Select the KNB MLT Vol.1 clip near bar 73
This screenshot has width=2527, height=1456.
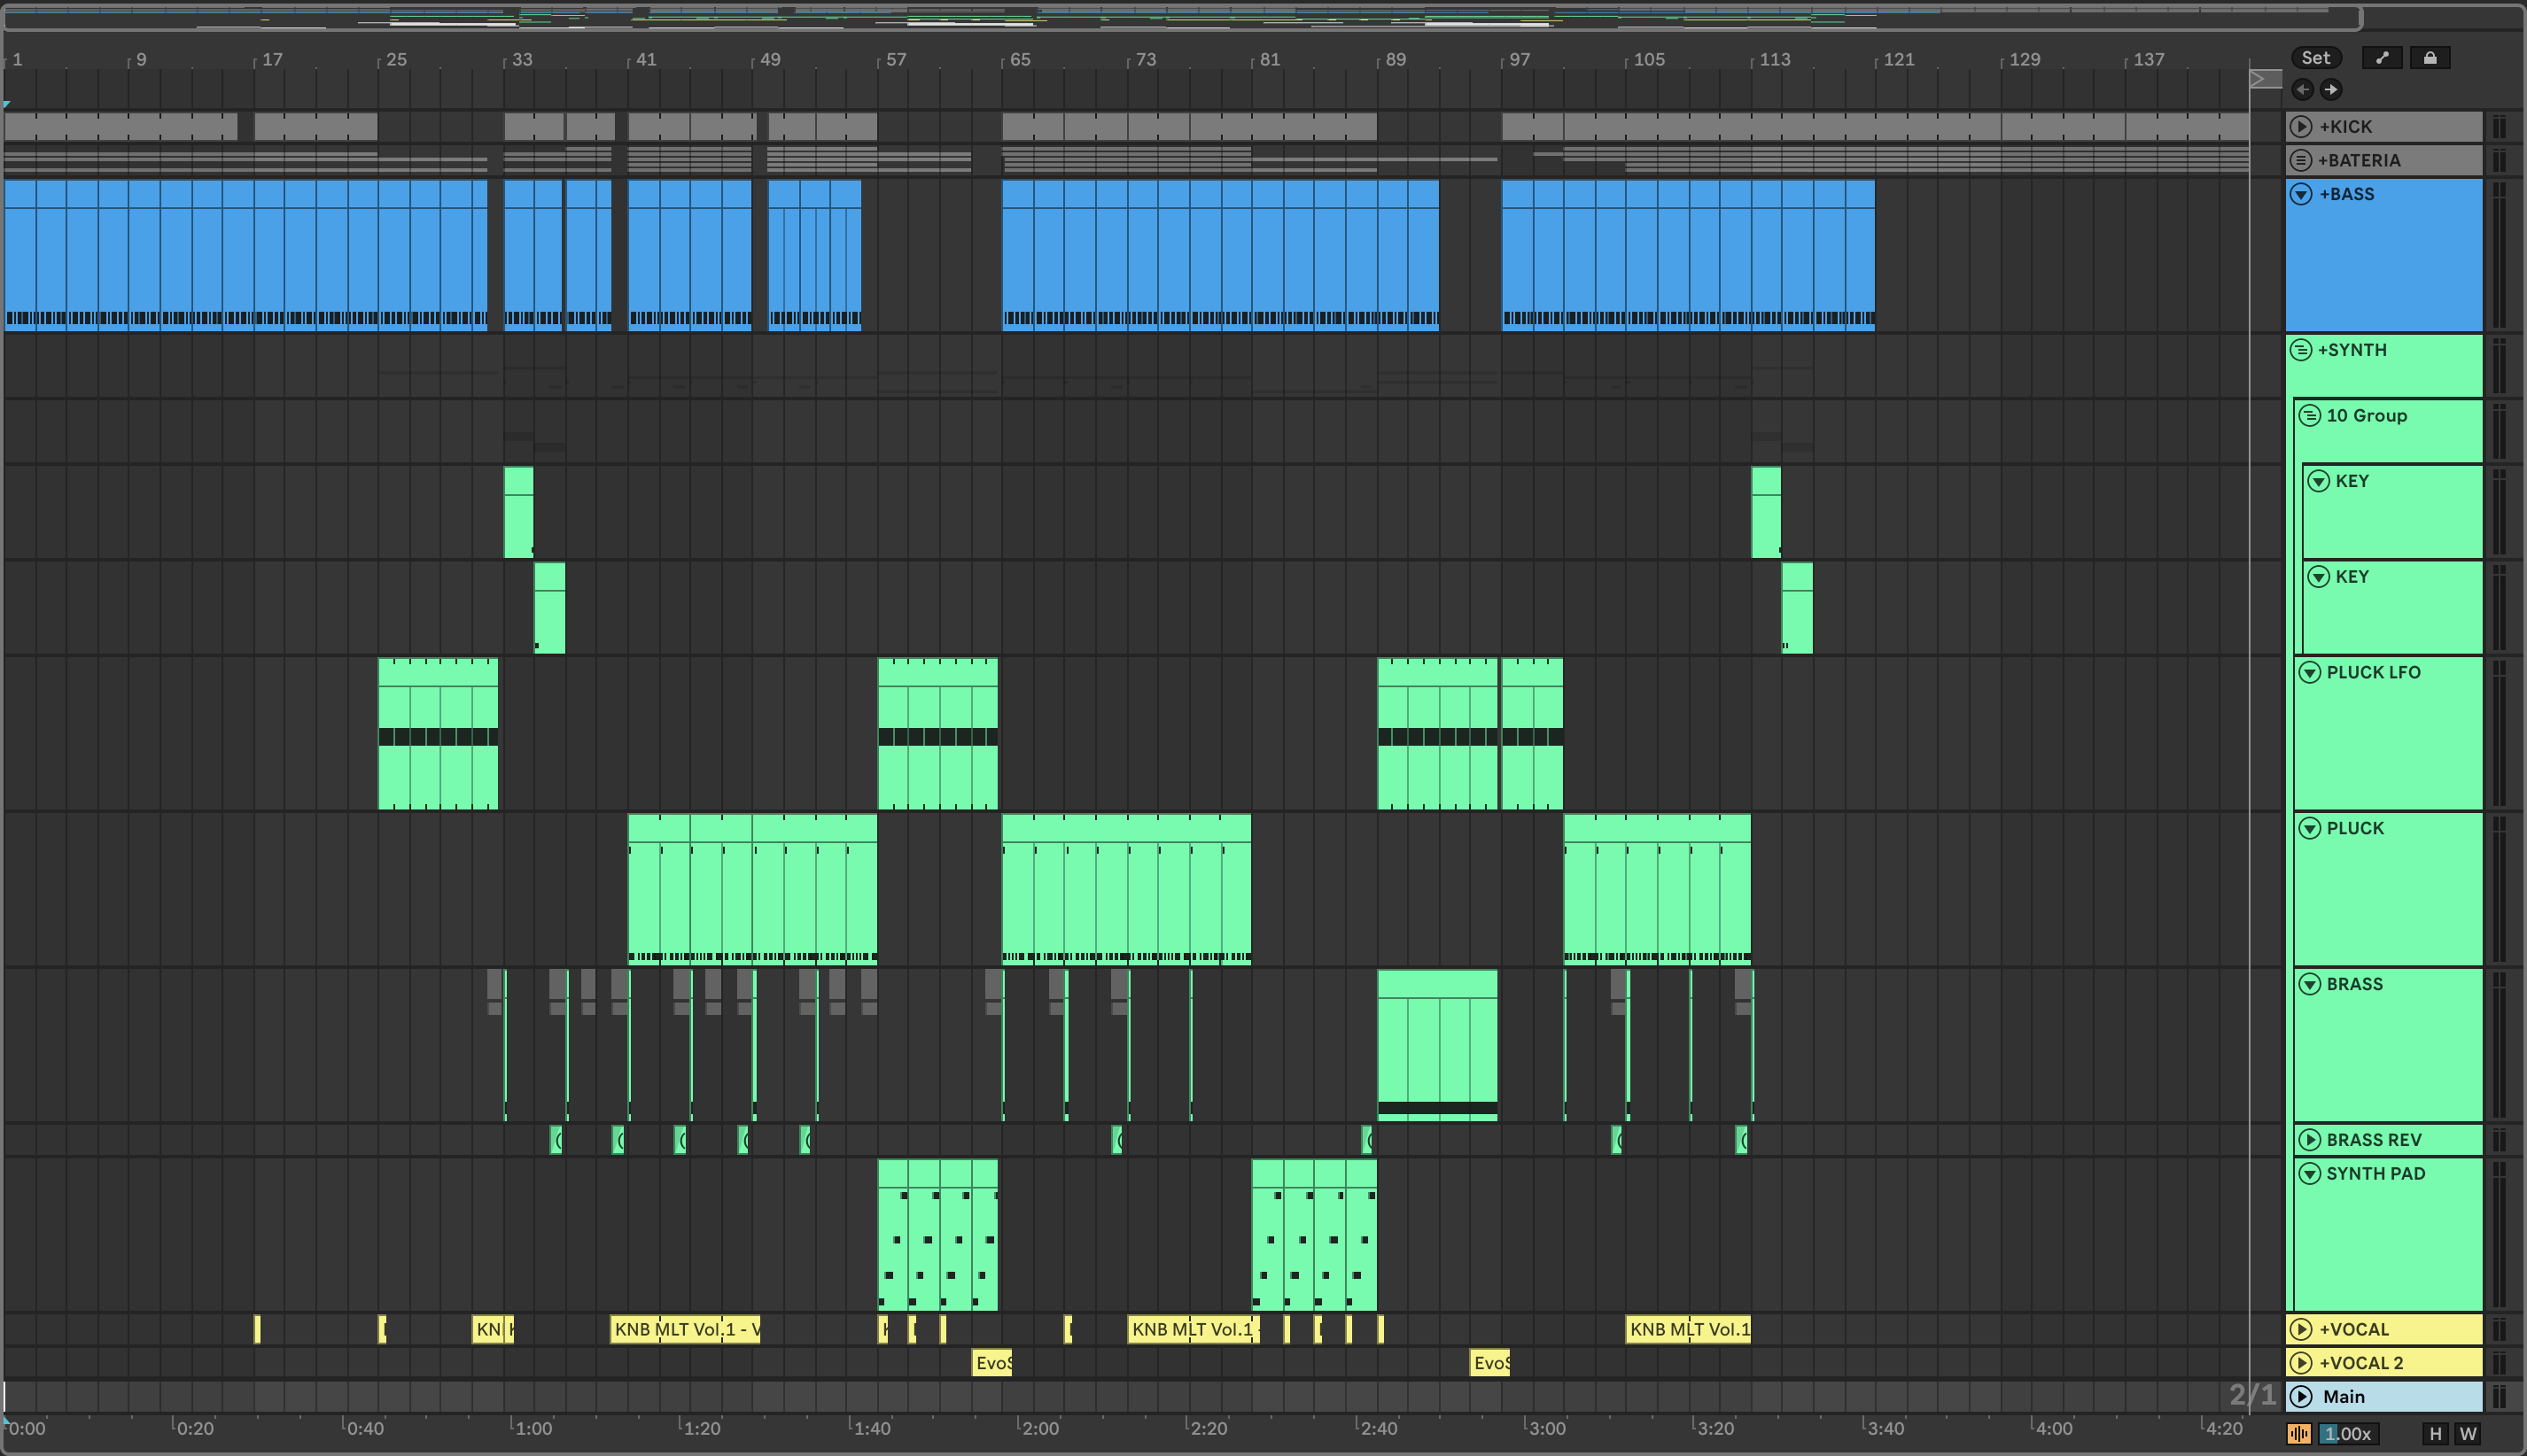tap(1194, 1329)
